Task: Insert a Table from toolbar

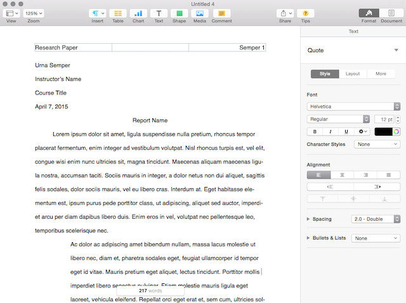Action: [118, 13]
